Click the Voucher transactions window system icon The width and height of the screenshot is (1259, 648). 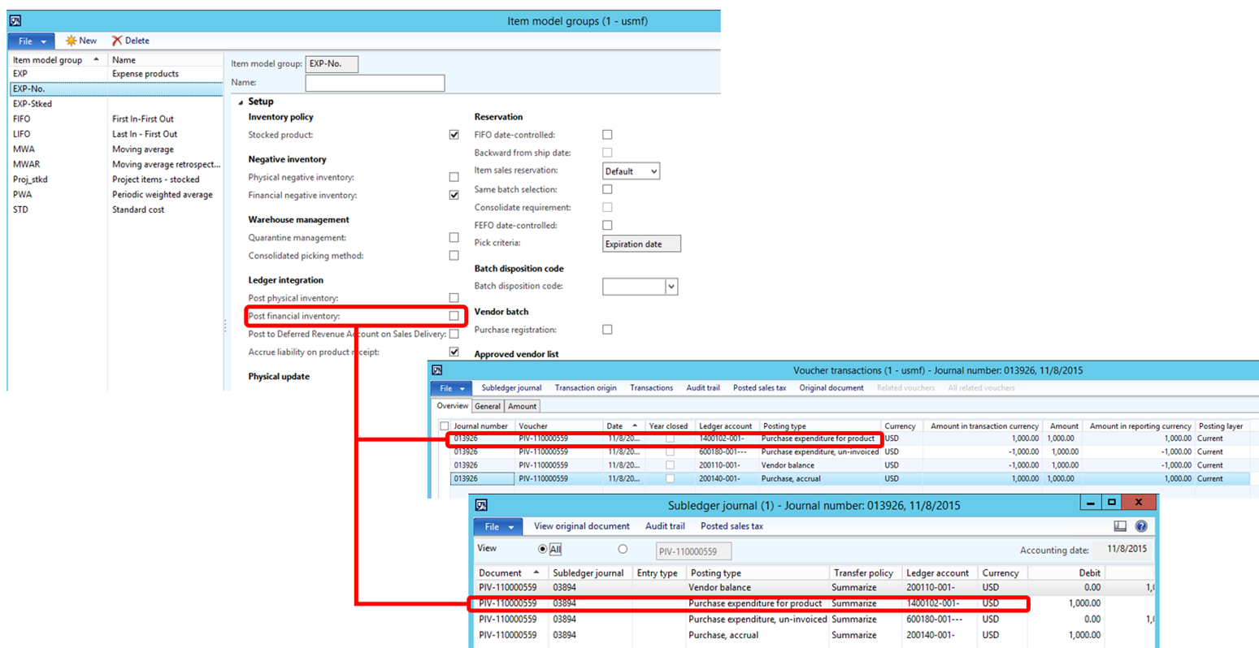click(436, 370)
